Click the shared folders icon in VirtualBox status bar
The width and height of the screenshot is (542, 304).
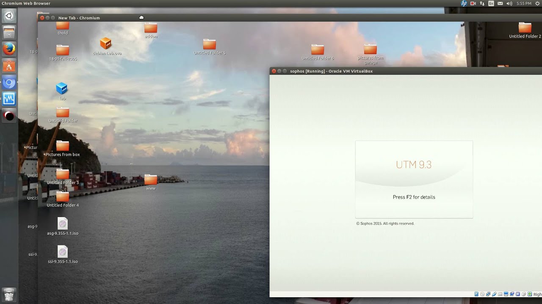pyautogui.click(x=500, y=294)
